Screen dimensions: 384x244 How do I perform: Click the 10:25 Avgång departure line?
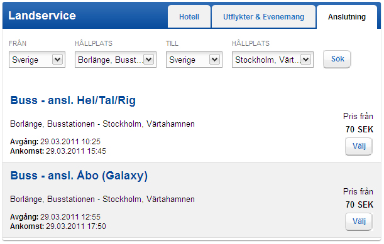55,142
